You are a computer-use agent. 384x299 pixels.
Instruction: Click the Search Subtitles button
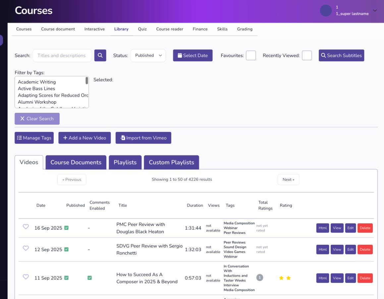click(x=341, y=56)
